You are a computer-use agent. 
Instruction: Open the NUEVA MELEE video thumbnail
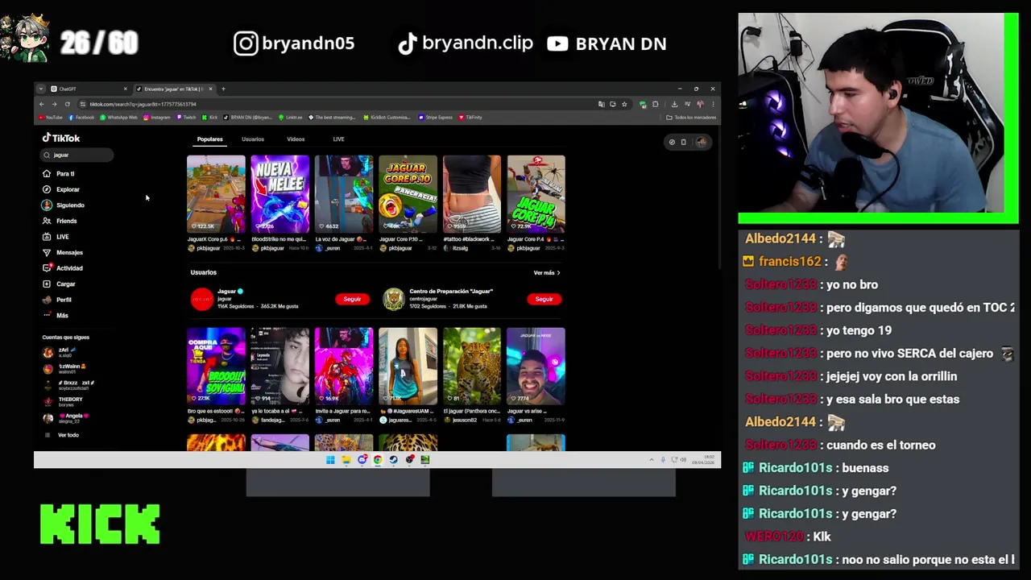tap(279, 193)
